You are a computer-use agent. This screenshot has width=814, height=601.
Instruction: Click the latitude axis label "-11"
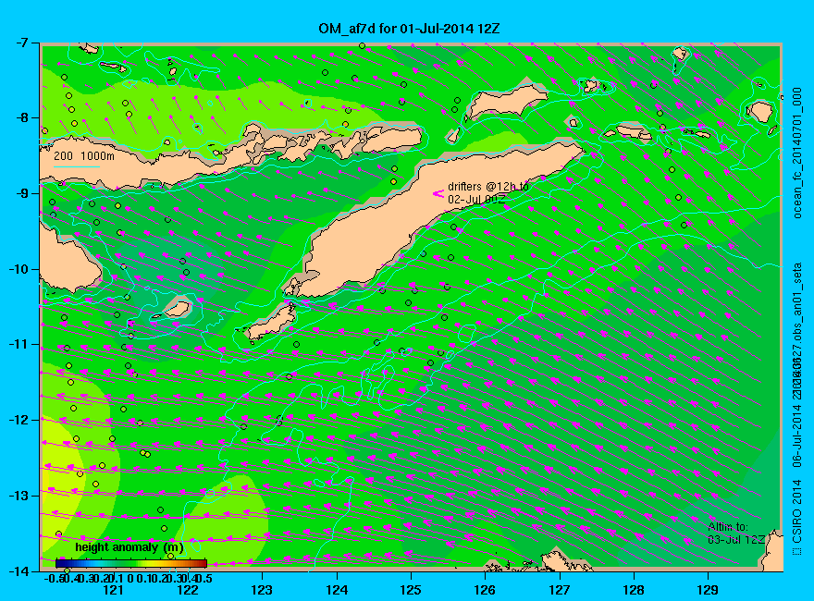tap(18, 345)
